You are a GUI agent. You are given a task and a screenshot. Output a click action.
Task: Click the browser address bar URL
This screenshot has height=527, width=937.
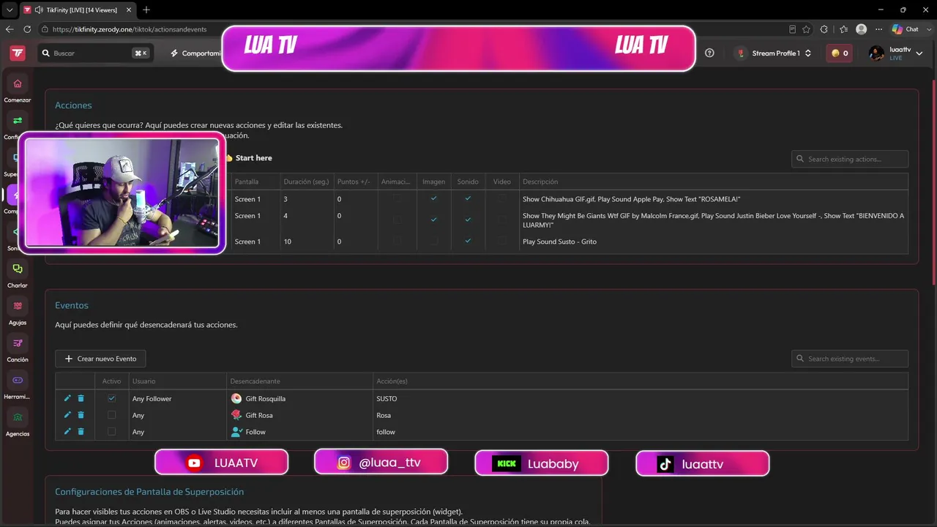click(x=130, y=29)
